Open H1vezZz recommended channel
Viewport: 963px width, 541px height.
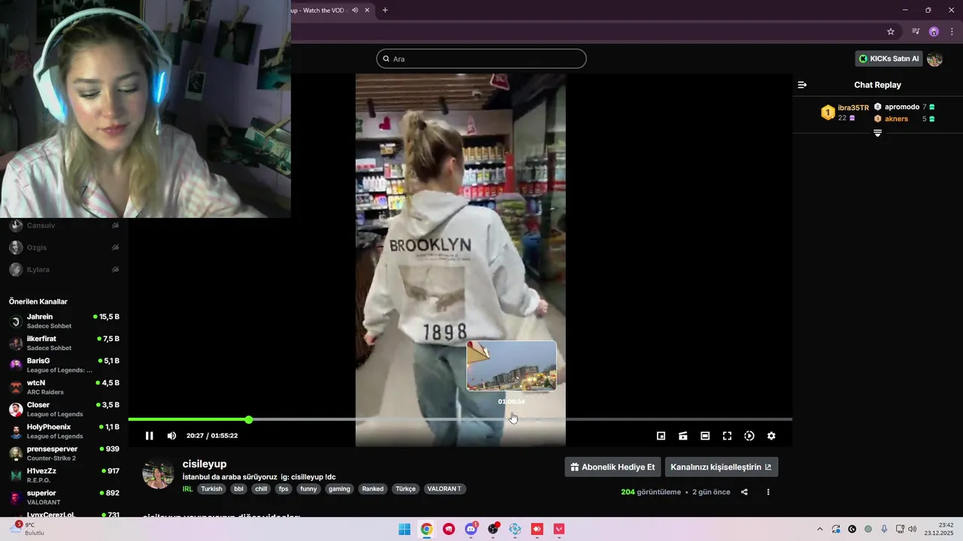tap(64, 476)
